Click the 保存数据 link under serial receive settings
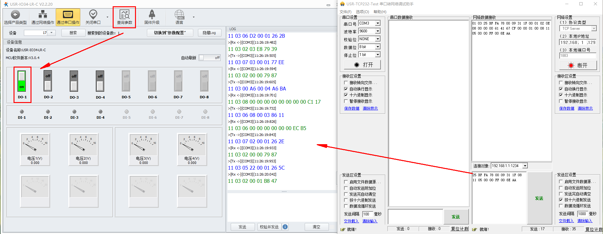The image size is (603, 234). (352, 108)
